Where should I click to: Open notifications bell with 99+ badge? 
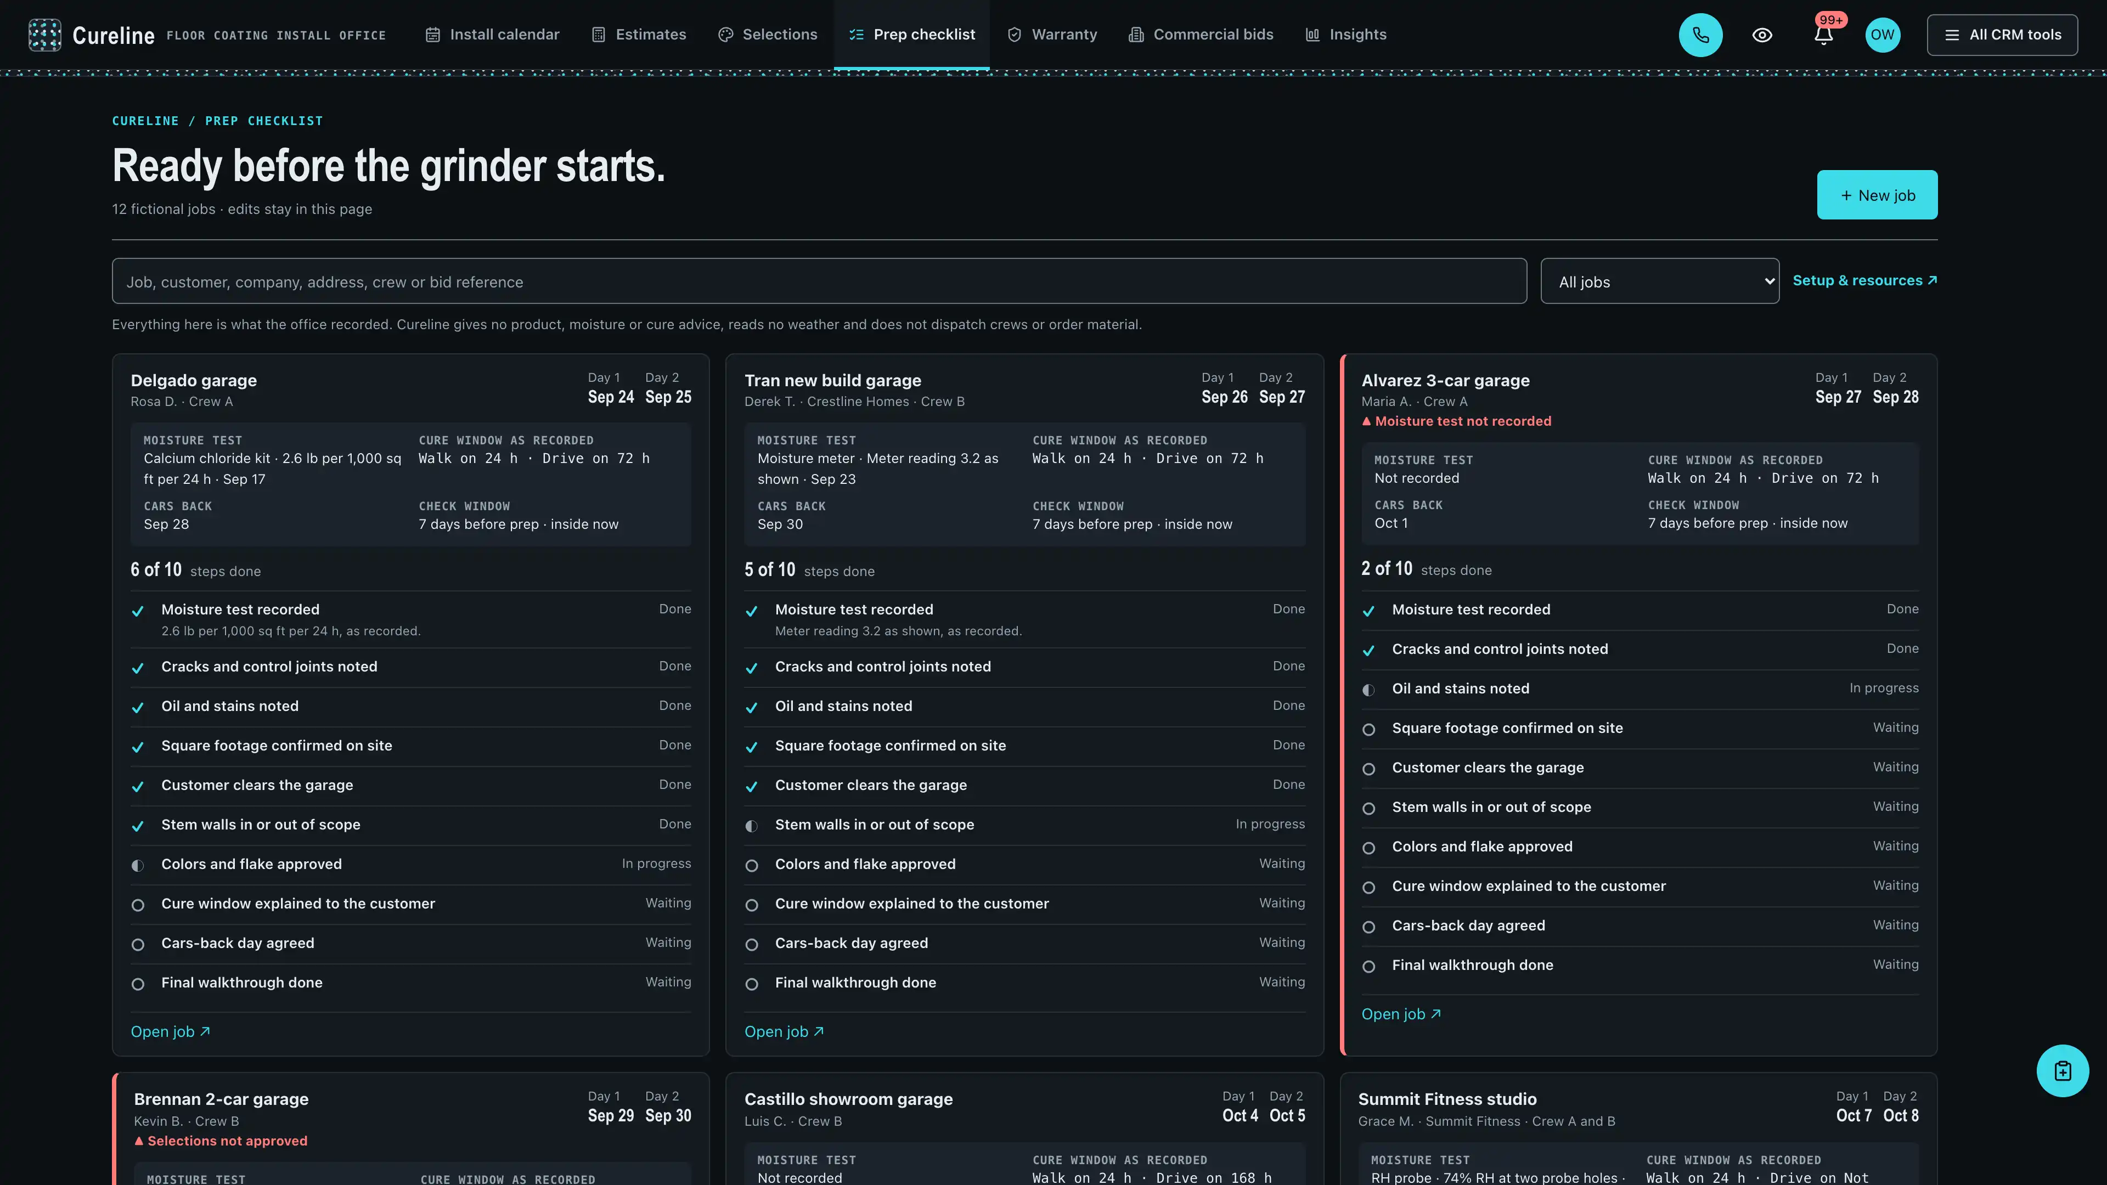1823,35
